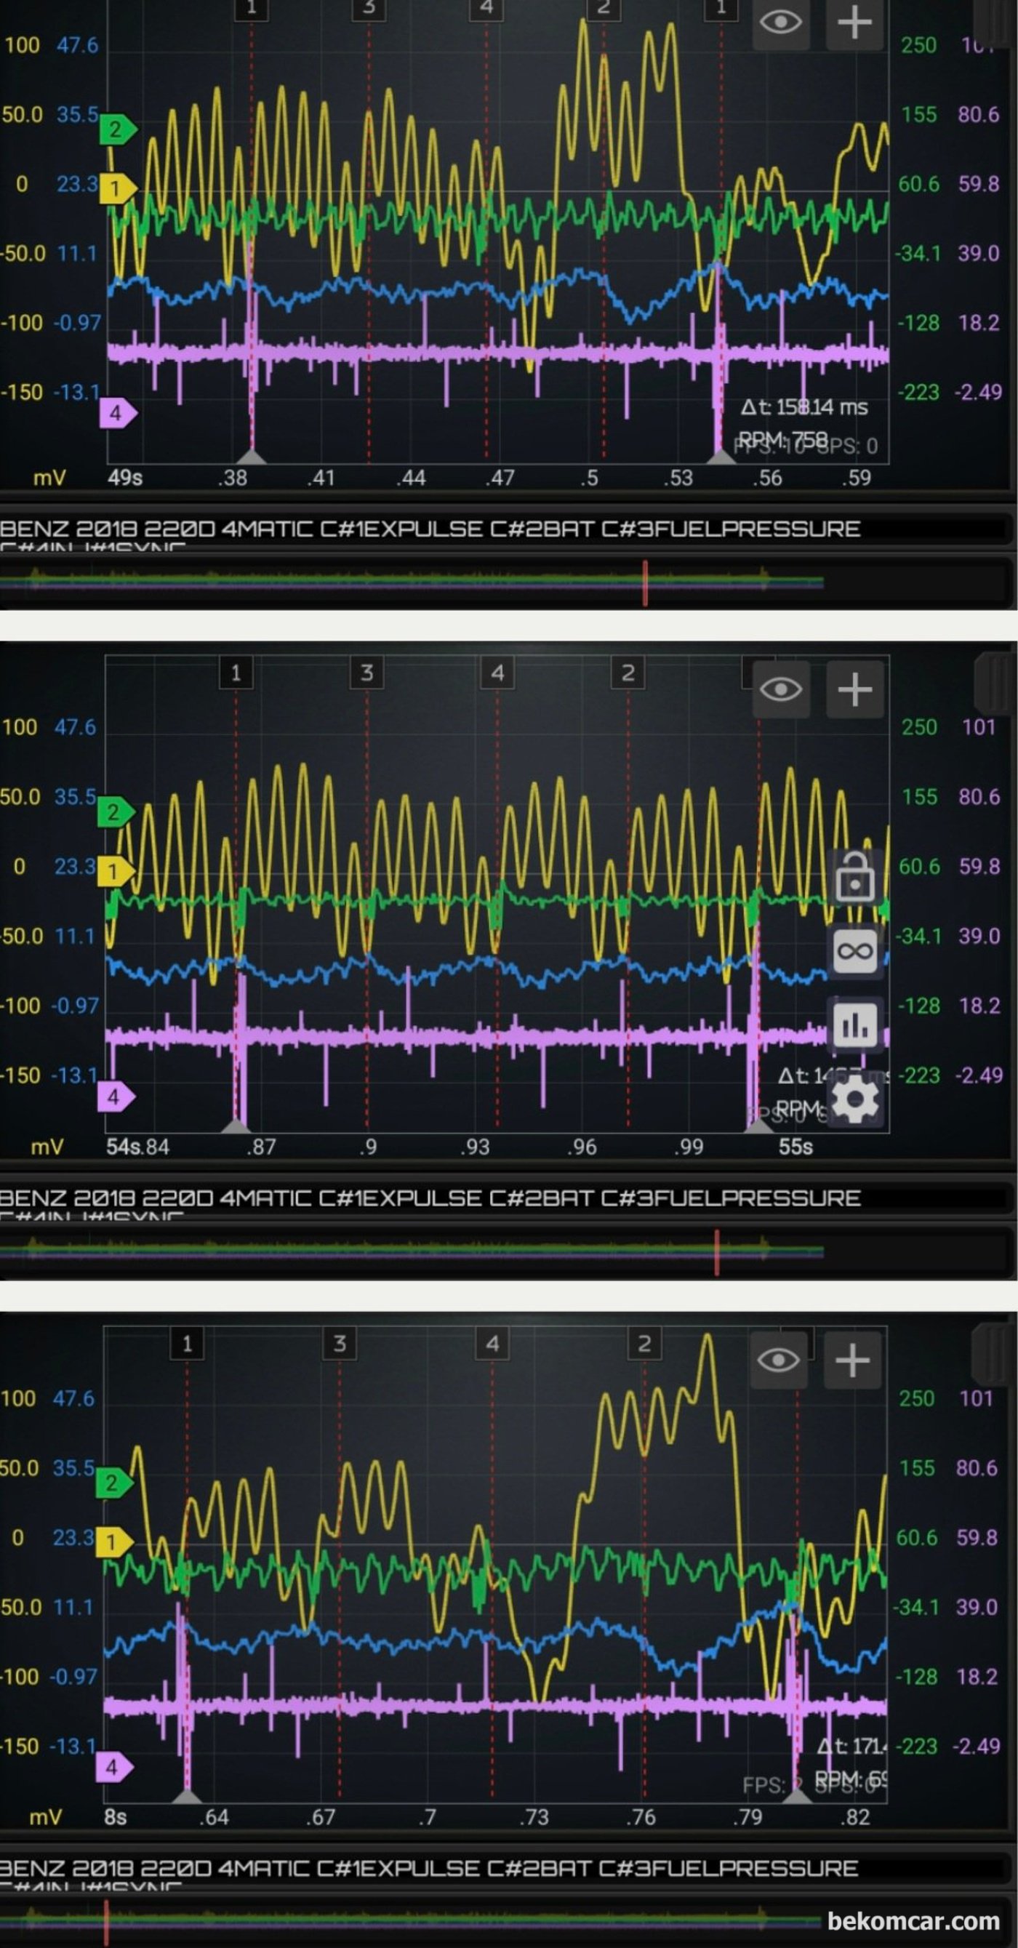Screen dimensions: 1018x1948
Task: Open the bar chart statistics icon
Action: click(x=854, y=1024)
